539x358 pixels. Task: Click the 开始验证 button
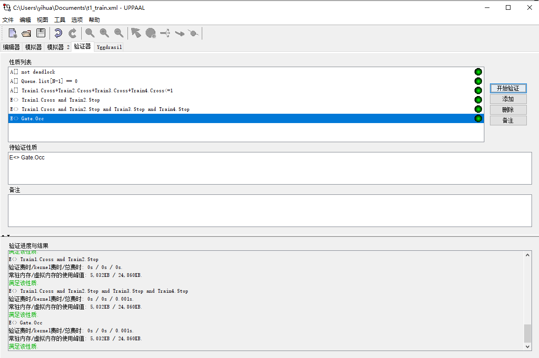pyautogui.click(x=508, y=89)
